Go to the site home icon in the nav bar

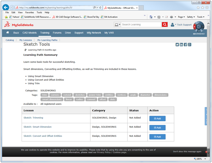click(x=7, y=33)
